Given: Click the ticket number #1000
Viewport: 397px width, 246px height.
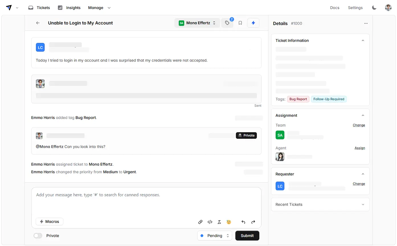Looking at the screenshot, I should 296,24.
